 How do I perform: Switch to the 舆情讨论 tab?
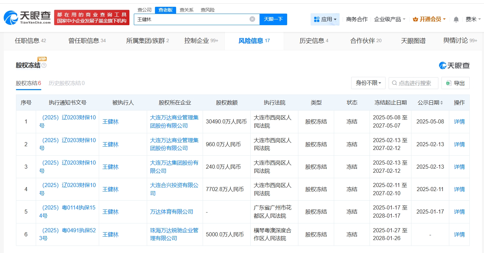pyautogui.click(x=460, y=41)
